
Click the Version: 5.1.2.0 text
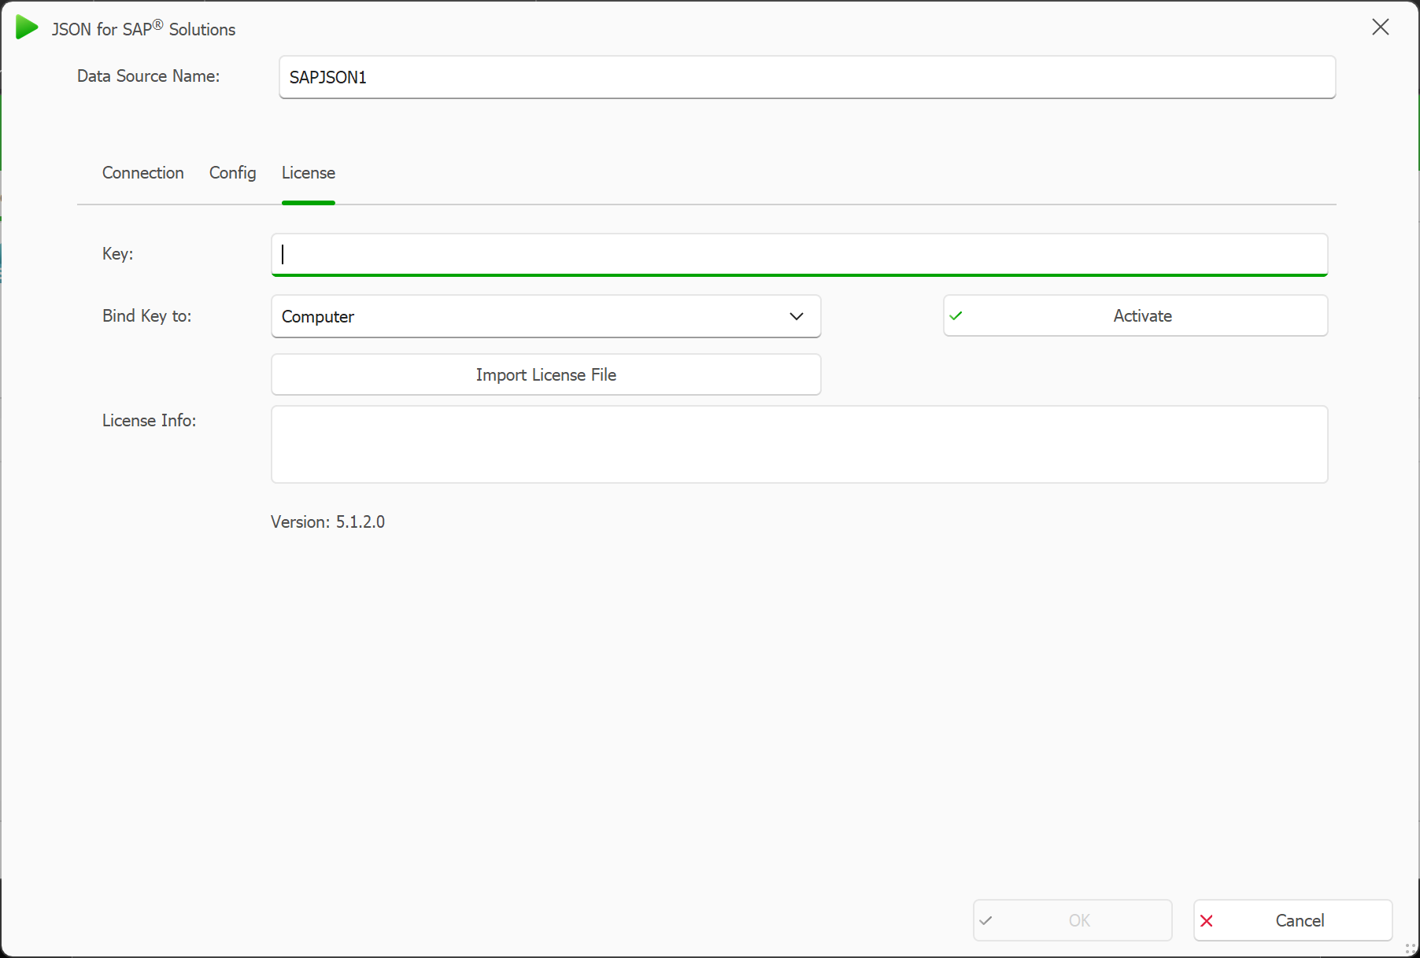[327, 522]
